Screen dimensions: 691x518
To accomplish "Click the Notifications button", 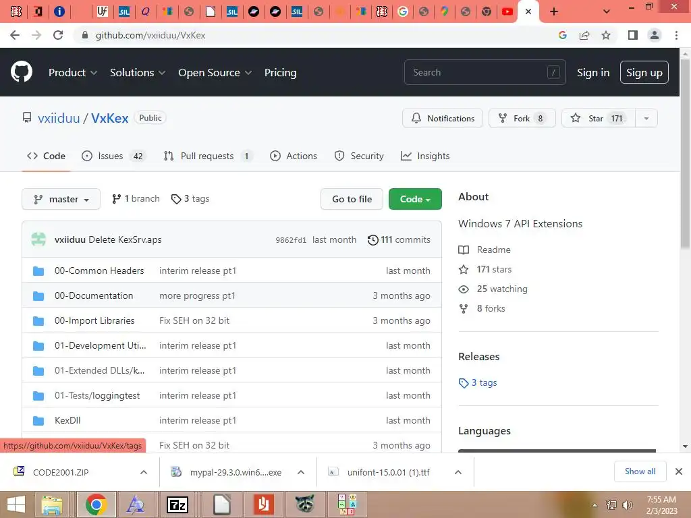I will click(443, 119).
